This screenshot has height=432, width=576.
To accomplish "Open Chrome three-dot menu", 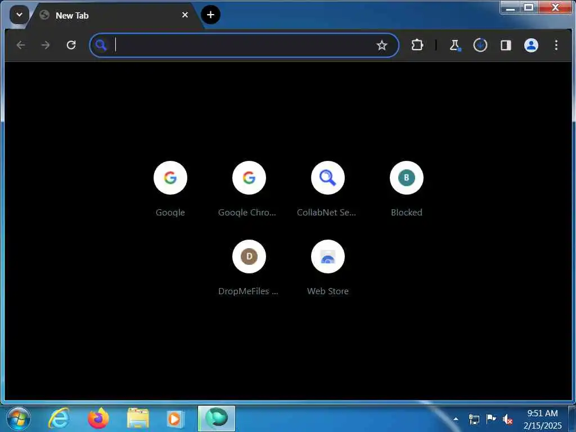I will tap(556, 45).
